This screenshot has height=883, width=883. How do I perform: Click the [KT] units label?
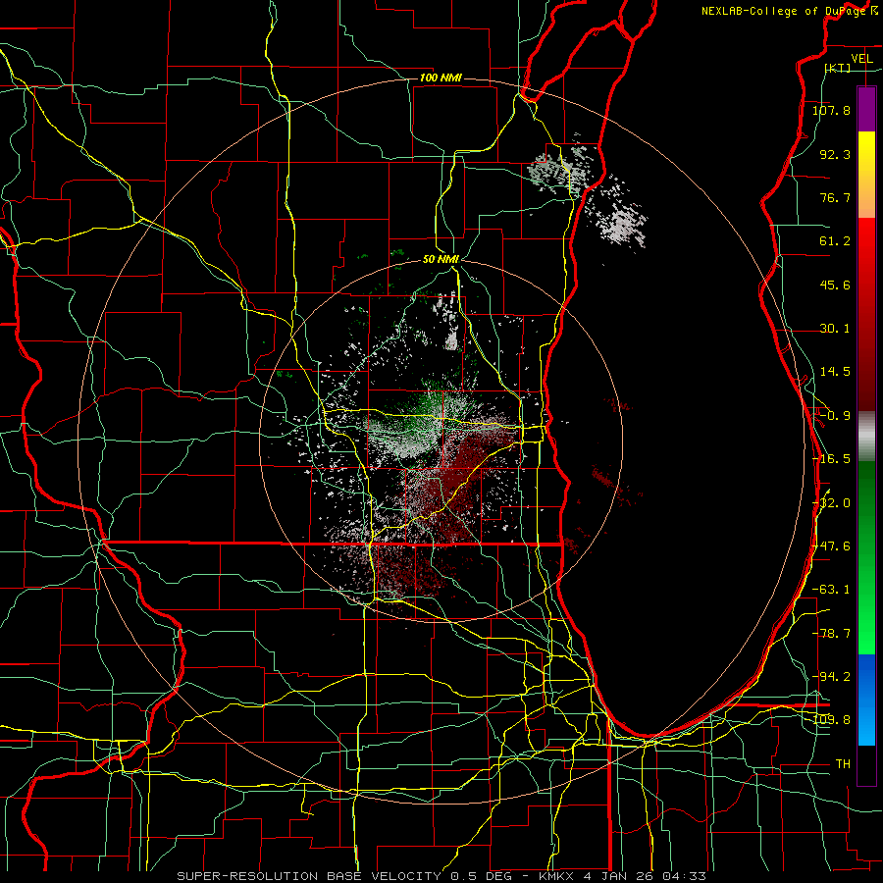click(838, 68)
